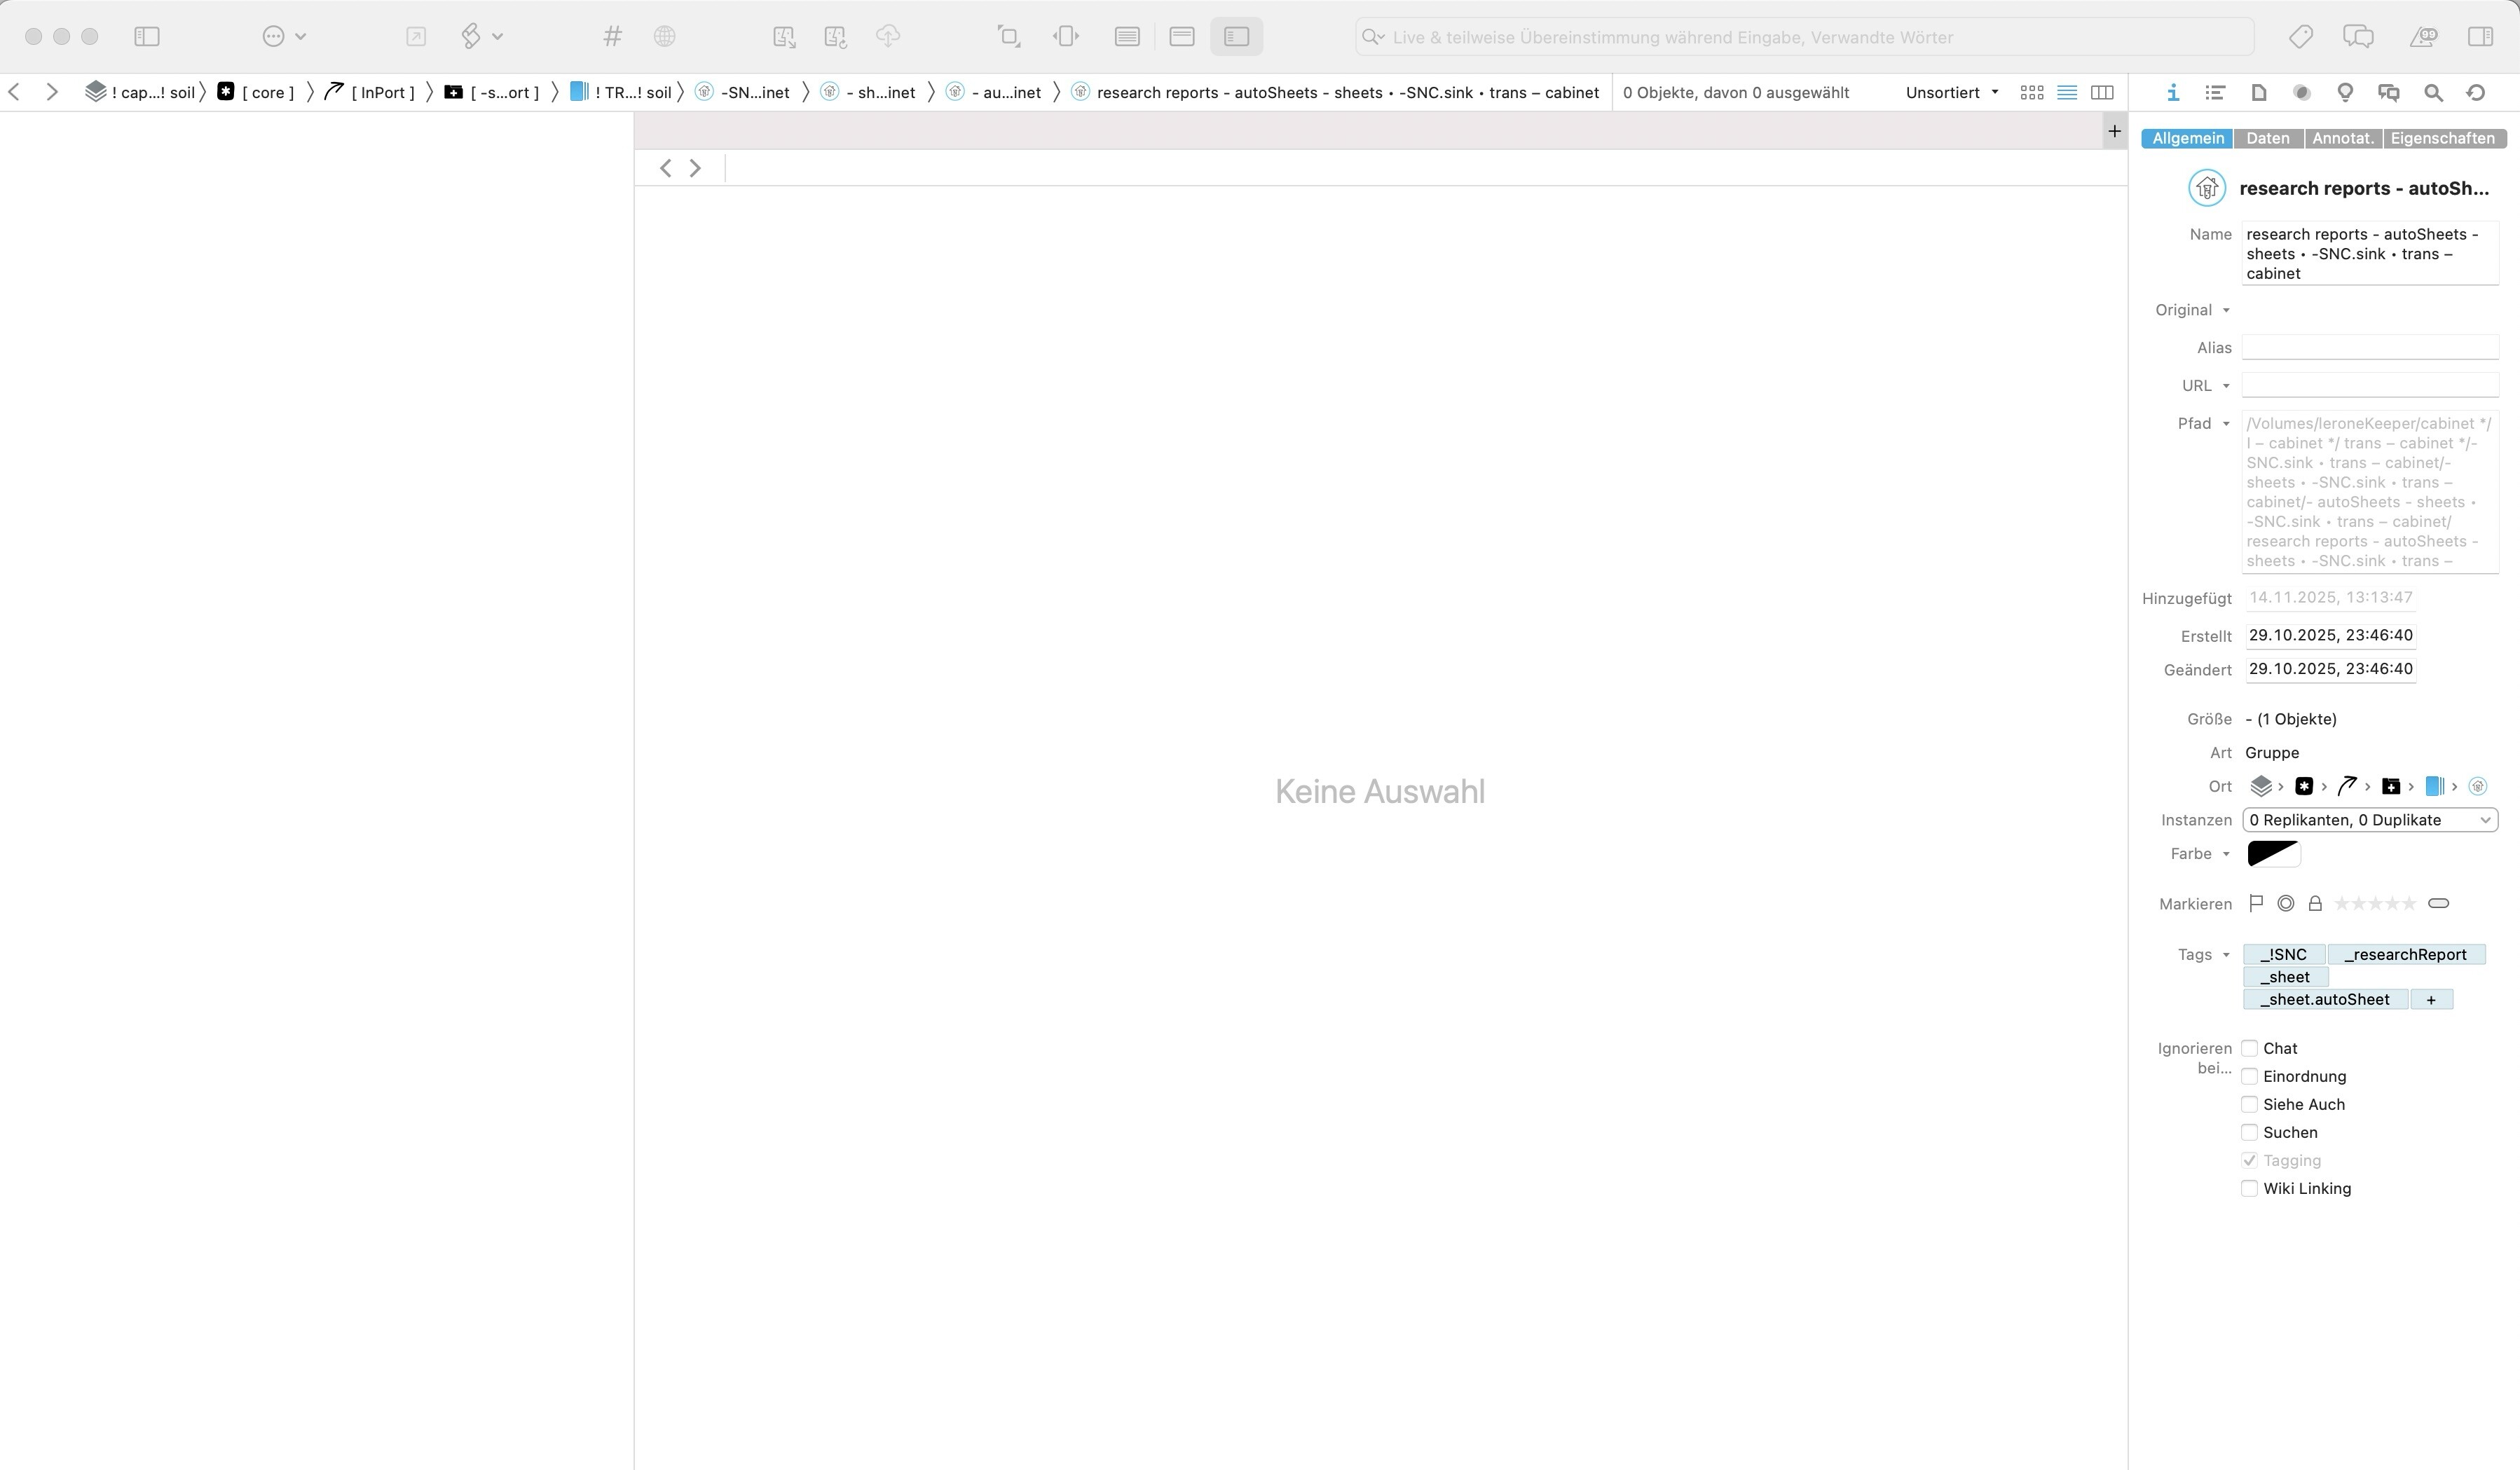Expand the Tags label dropdown arrow
The width and height of the screenshot is (2520, 1470).
tap(2226, 954)
